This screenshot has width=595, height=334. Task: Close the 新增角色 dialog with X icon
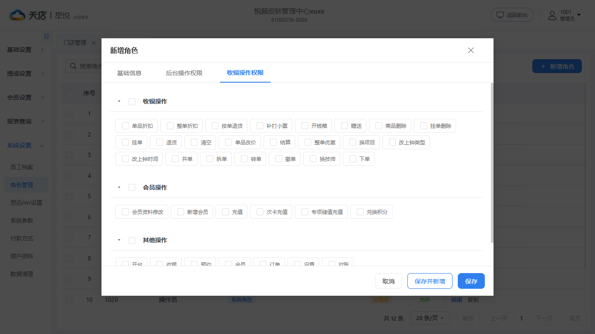click(471, 50)
